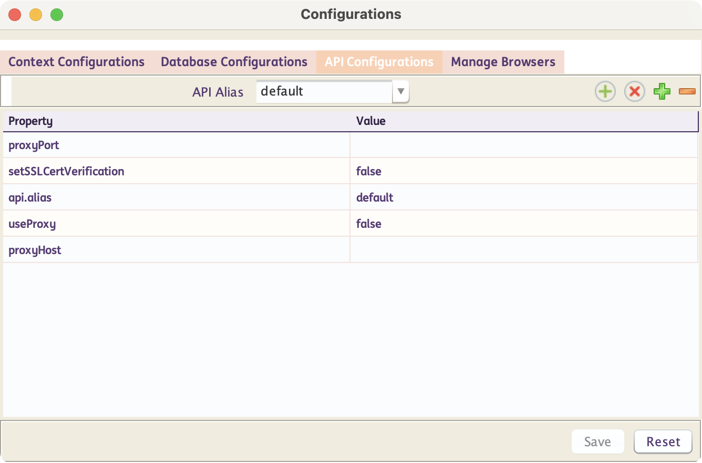Select the setSSLCertVerification false value cell
The height and width of the screenshot is (463, 702).
pos(523,172)
